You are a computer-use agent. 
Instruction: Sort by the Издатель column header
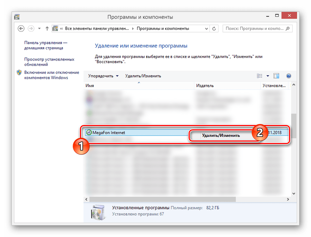click(x=227, y=86)
